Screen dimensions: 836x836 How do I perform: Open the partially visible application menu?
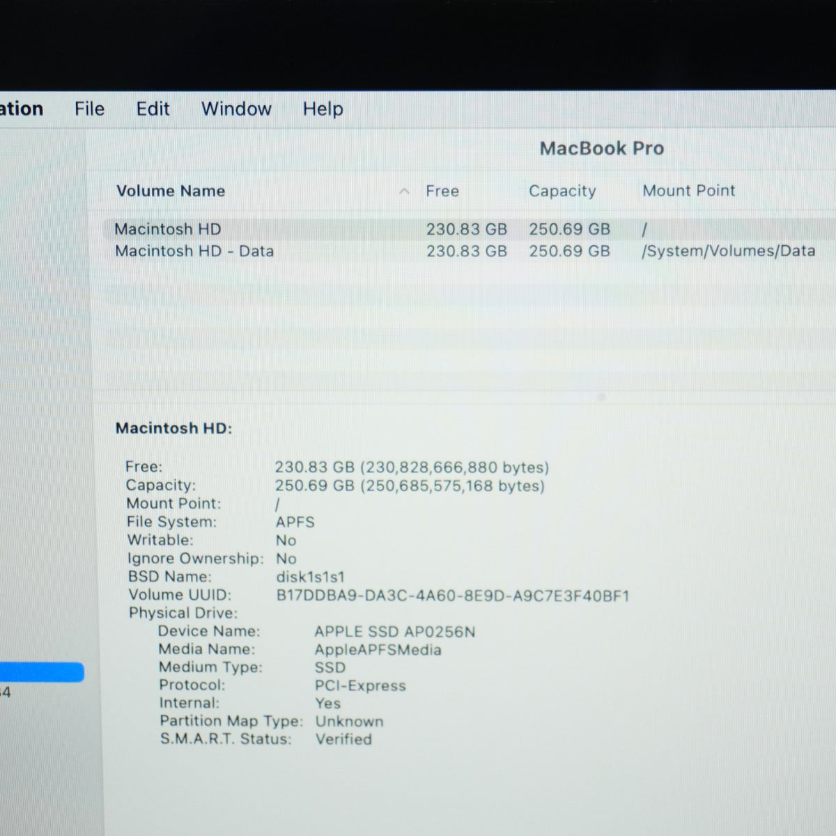click(x=21, y=109)
